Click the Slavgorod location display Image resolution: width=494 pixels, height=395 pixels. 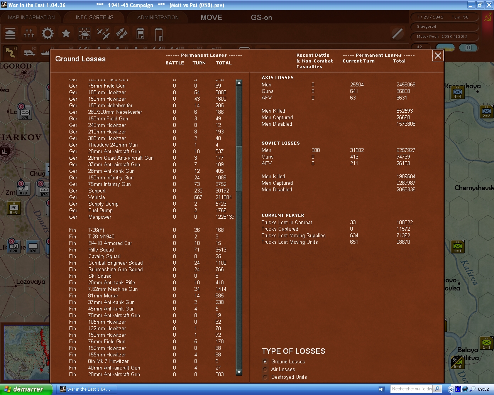coord(444,27)
